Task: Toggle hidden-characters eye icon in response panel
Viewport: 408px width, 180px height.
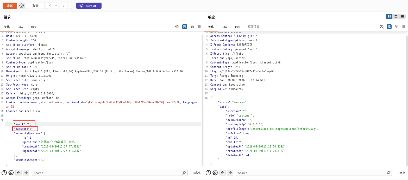Action: coord(382,27)
